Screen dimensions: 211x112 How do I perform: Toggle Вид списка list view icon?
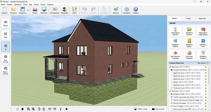(208, 63)
